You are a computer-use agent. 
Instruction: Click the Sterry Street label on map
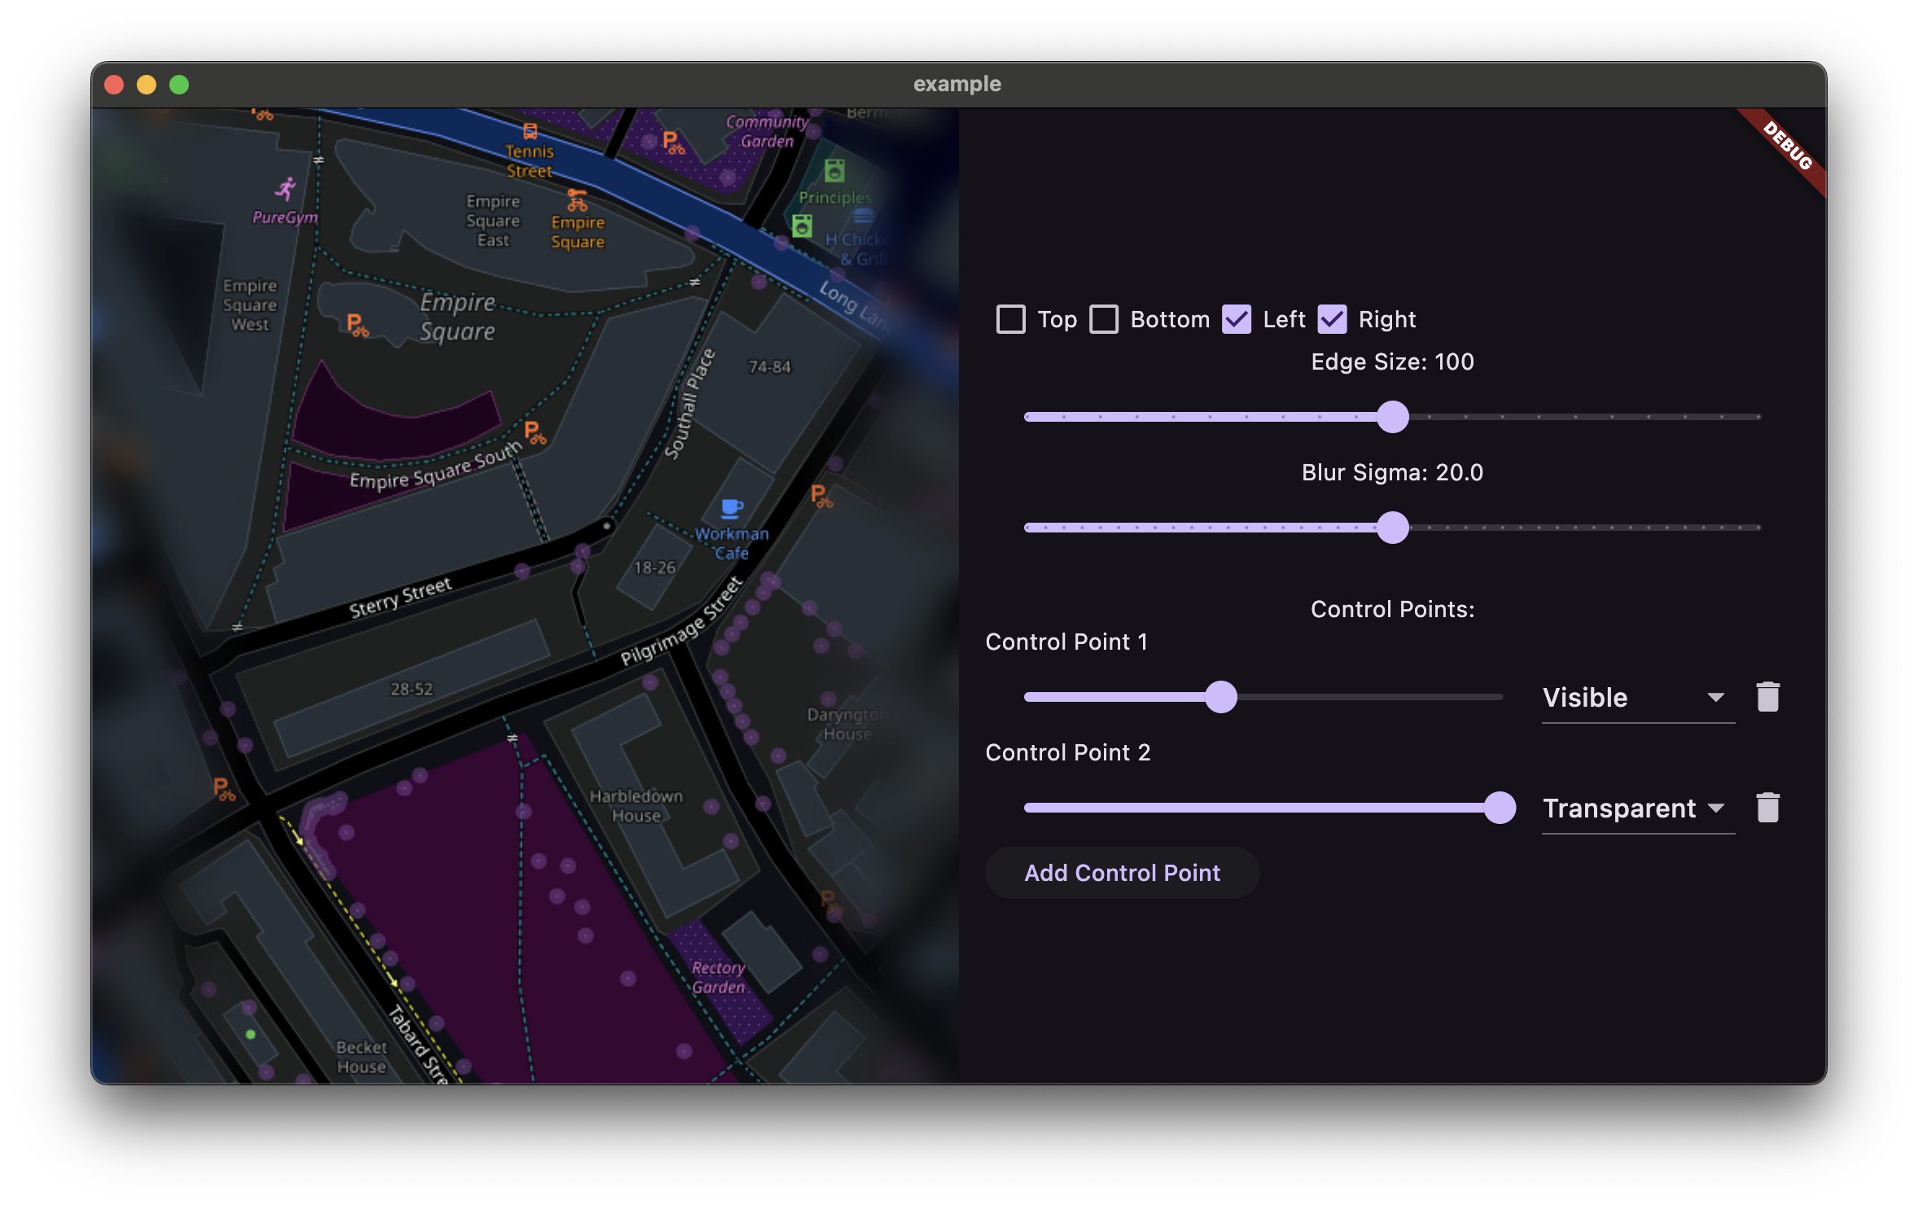click(401, 598)
